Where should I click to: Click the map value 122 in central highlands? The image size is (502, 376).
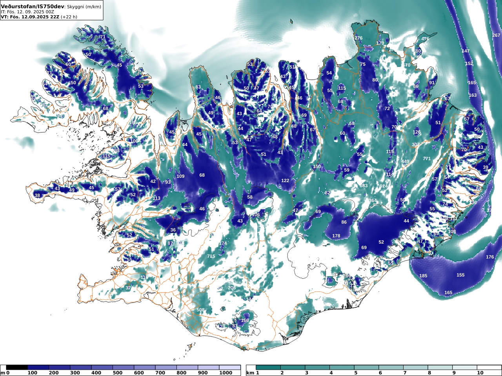pos(285,181)
